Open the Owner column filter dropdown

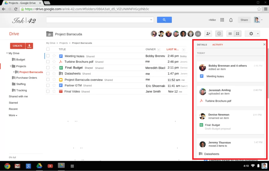[x=159, y=50]
